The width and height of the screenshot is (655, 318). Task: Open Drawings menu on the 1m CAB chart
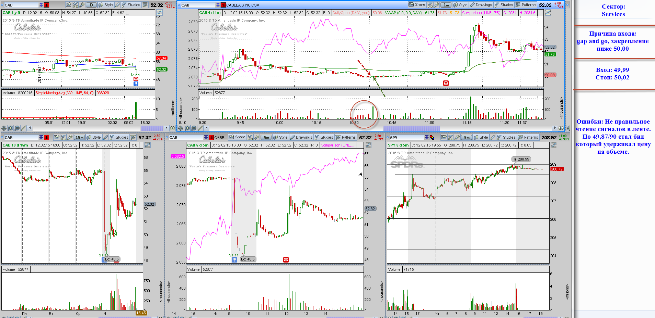click(x=481, y=5)
